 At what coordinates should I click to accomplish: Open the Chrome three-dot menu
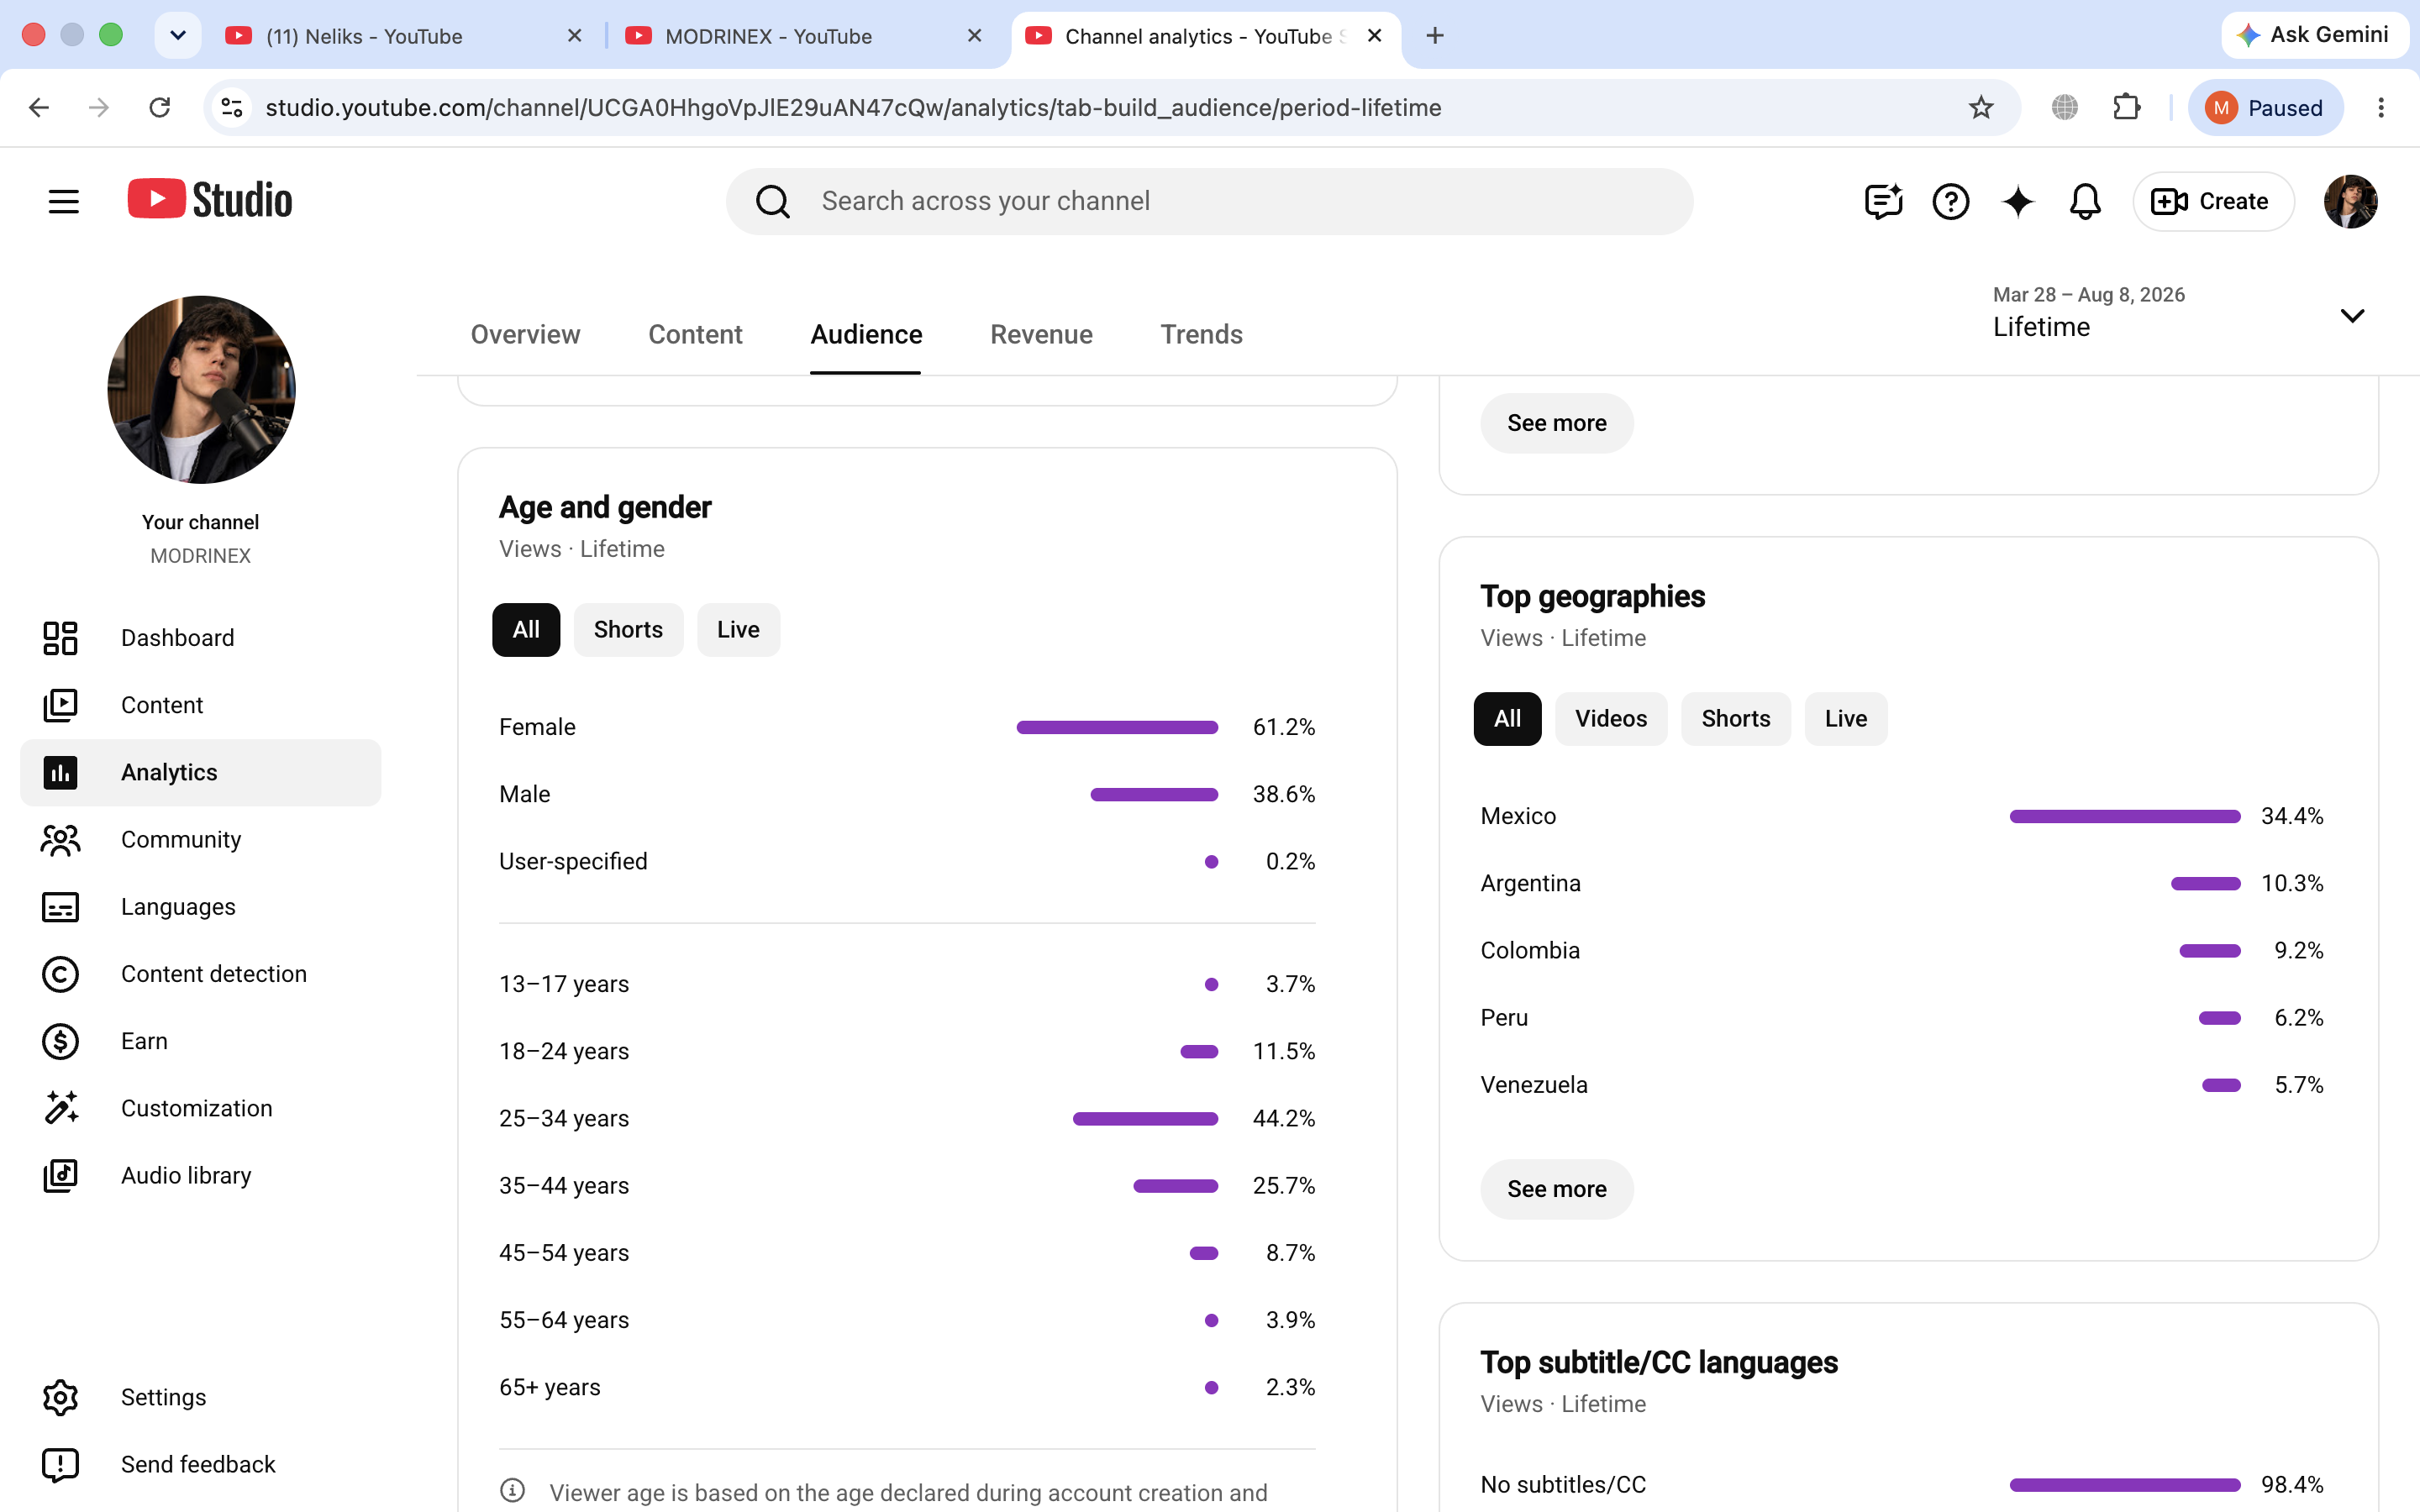2381,108
